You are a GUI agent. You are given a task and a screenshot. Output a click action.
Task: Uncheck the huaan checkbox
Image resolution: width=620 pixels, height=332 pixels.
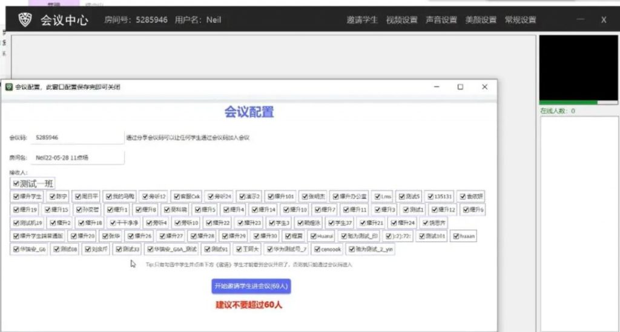(457, 236)
